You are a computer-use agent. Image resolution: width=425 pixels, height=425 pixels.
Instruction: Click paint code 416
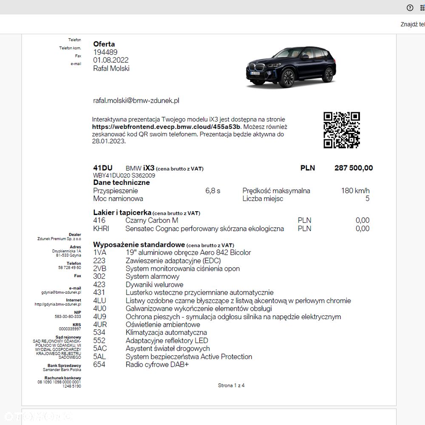click(99, 220)
